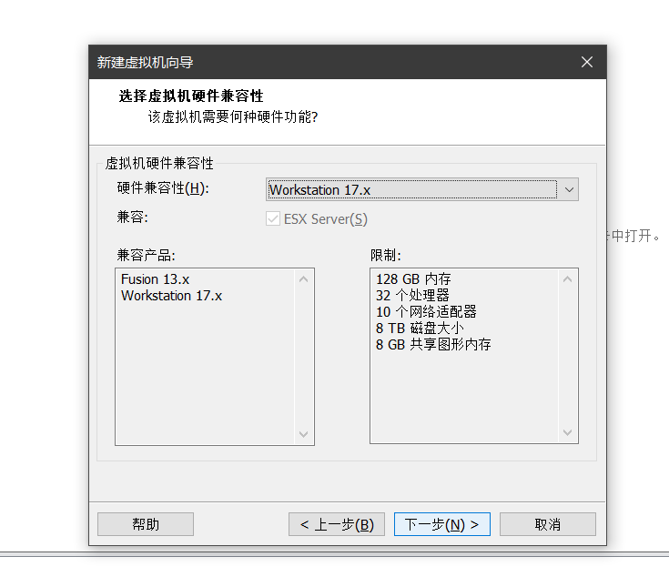This screenshot has height=587, width=669.
Task: Click the 8 TB 磁盘大小 limit entry
Action: tap(420, 328)
